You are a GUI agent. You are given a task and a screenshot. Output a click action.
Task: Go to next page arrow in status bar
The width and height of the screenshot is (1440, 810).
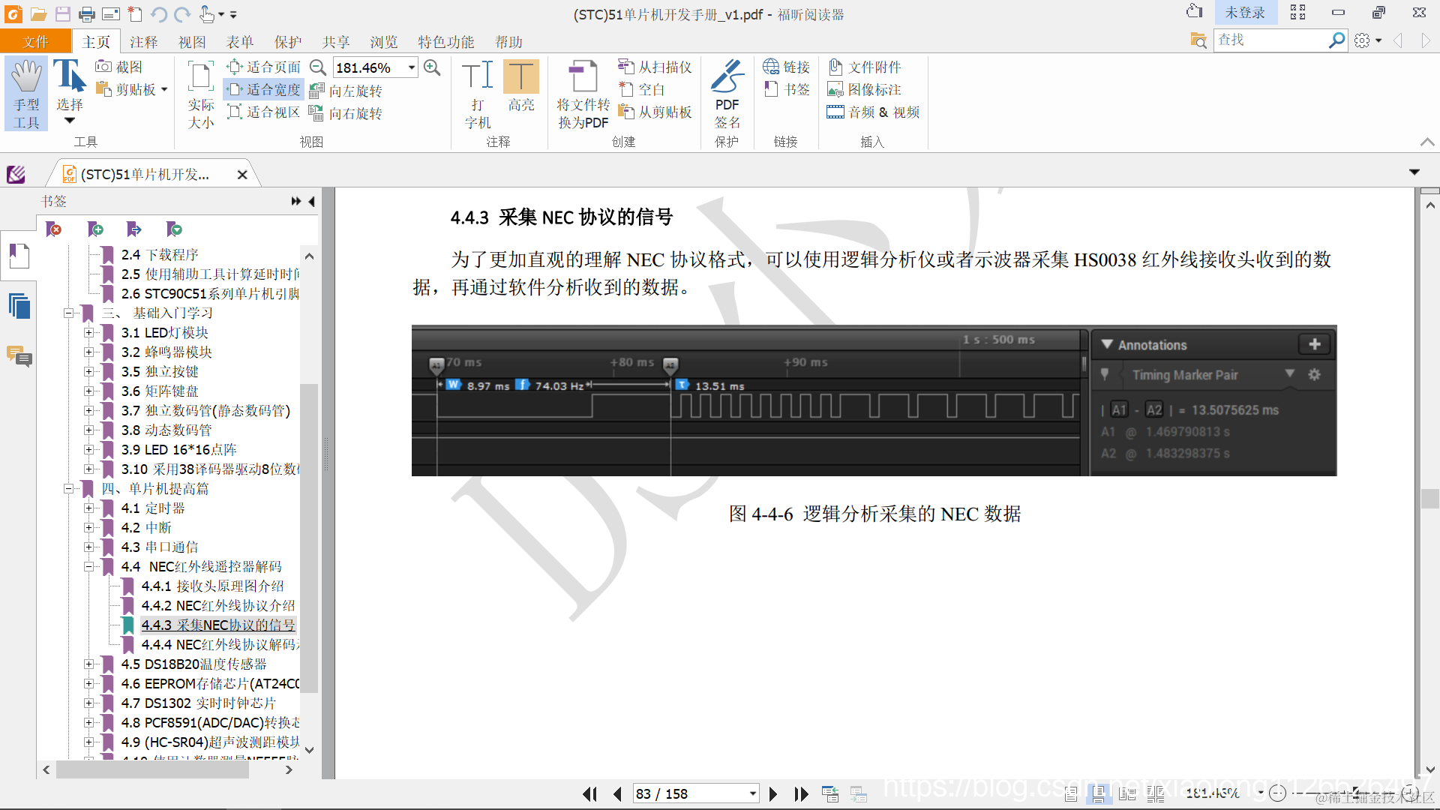coord(773,793)
